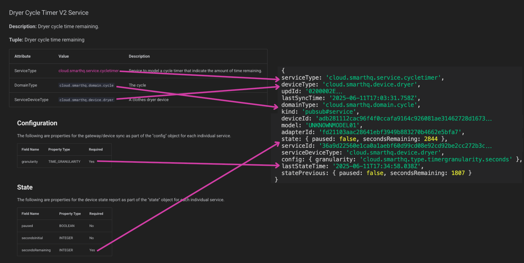Click the updId '0200002E...' line
The width and height of the screenshot is (524, 263).
click(312, 91)
